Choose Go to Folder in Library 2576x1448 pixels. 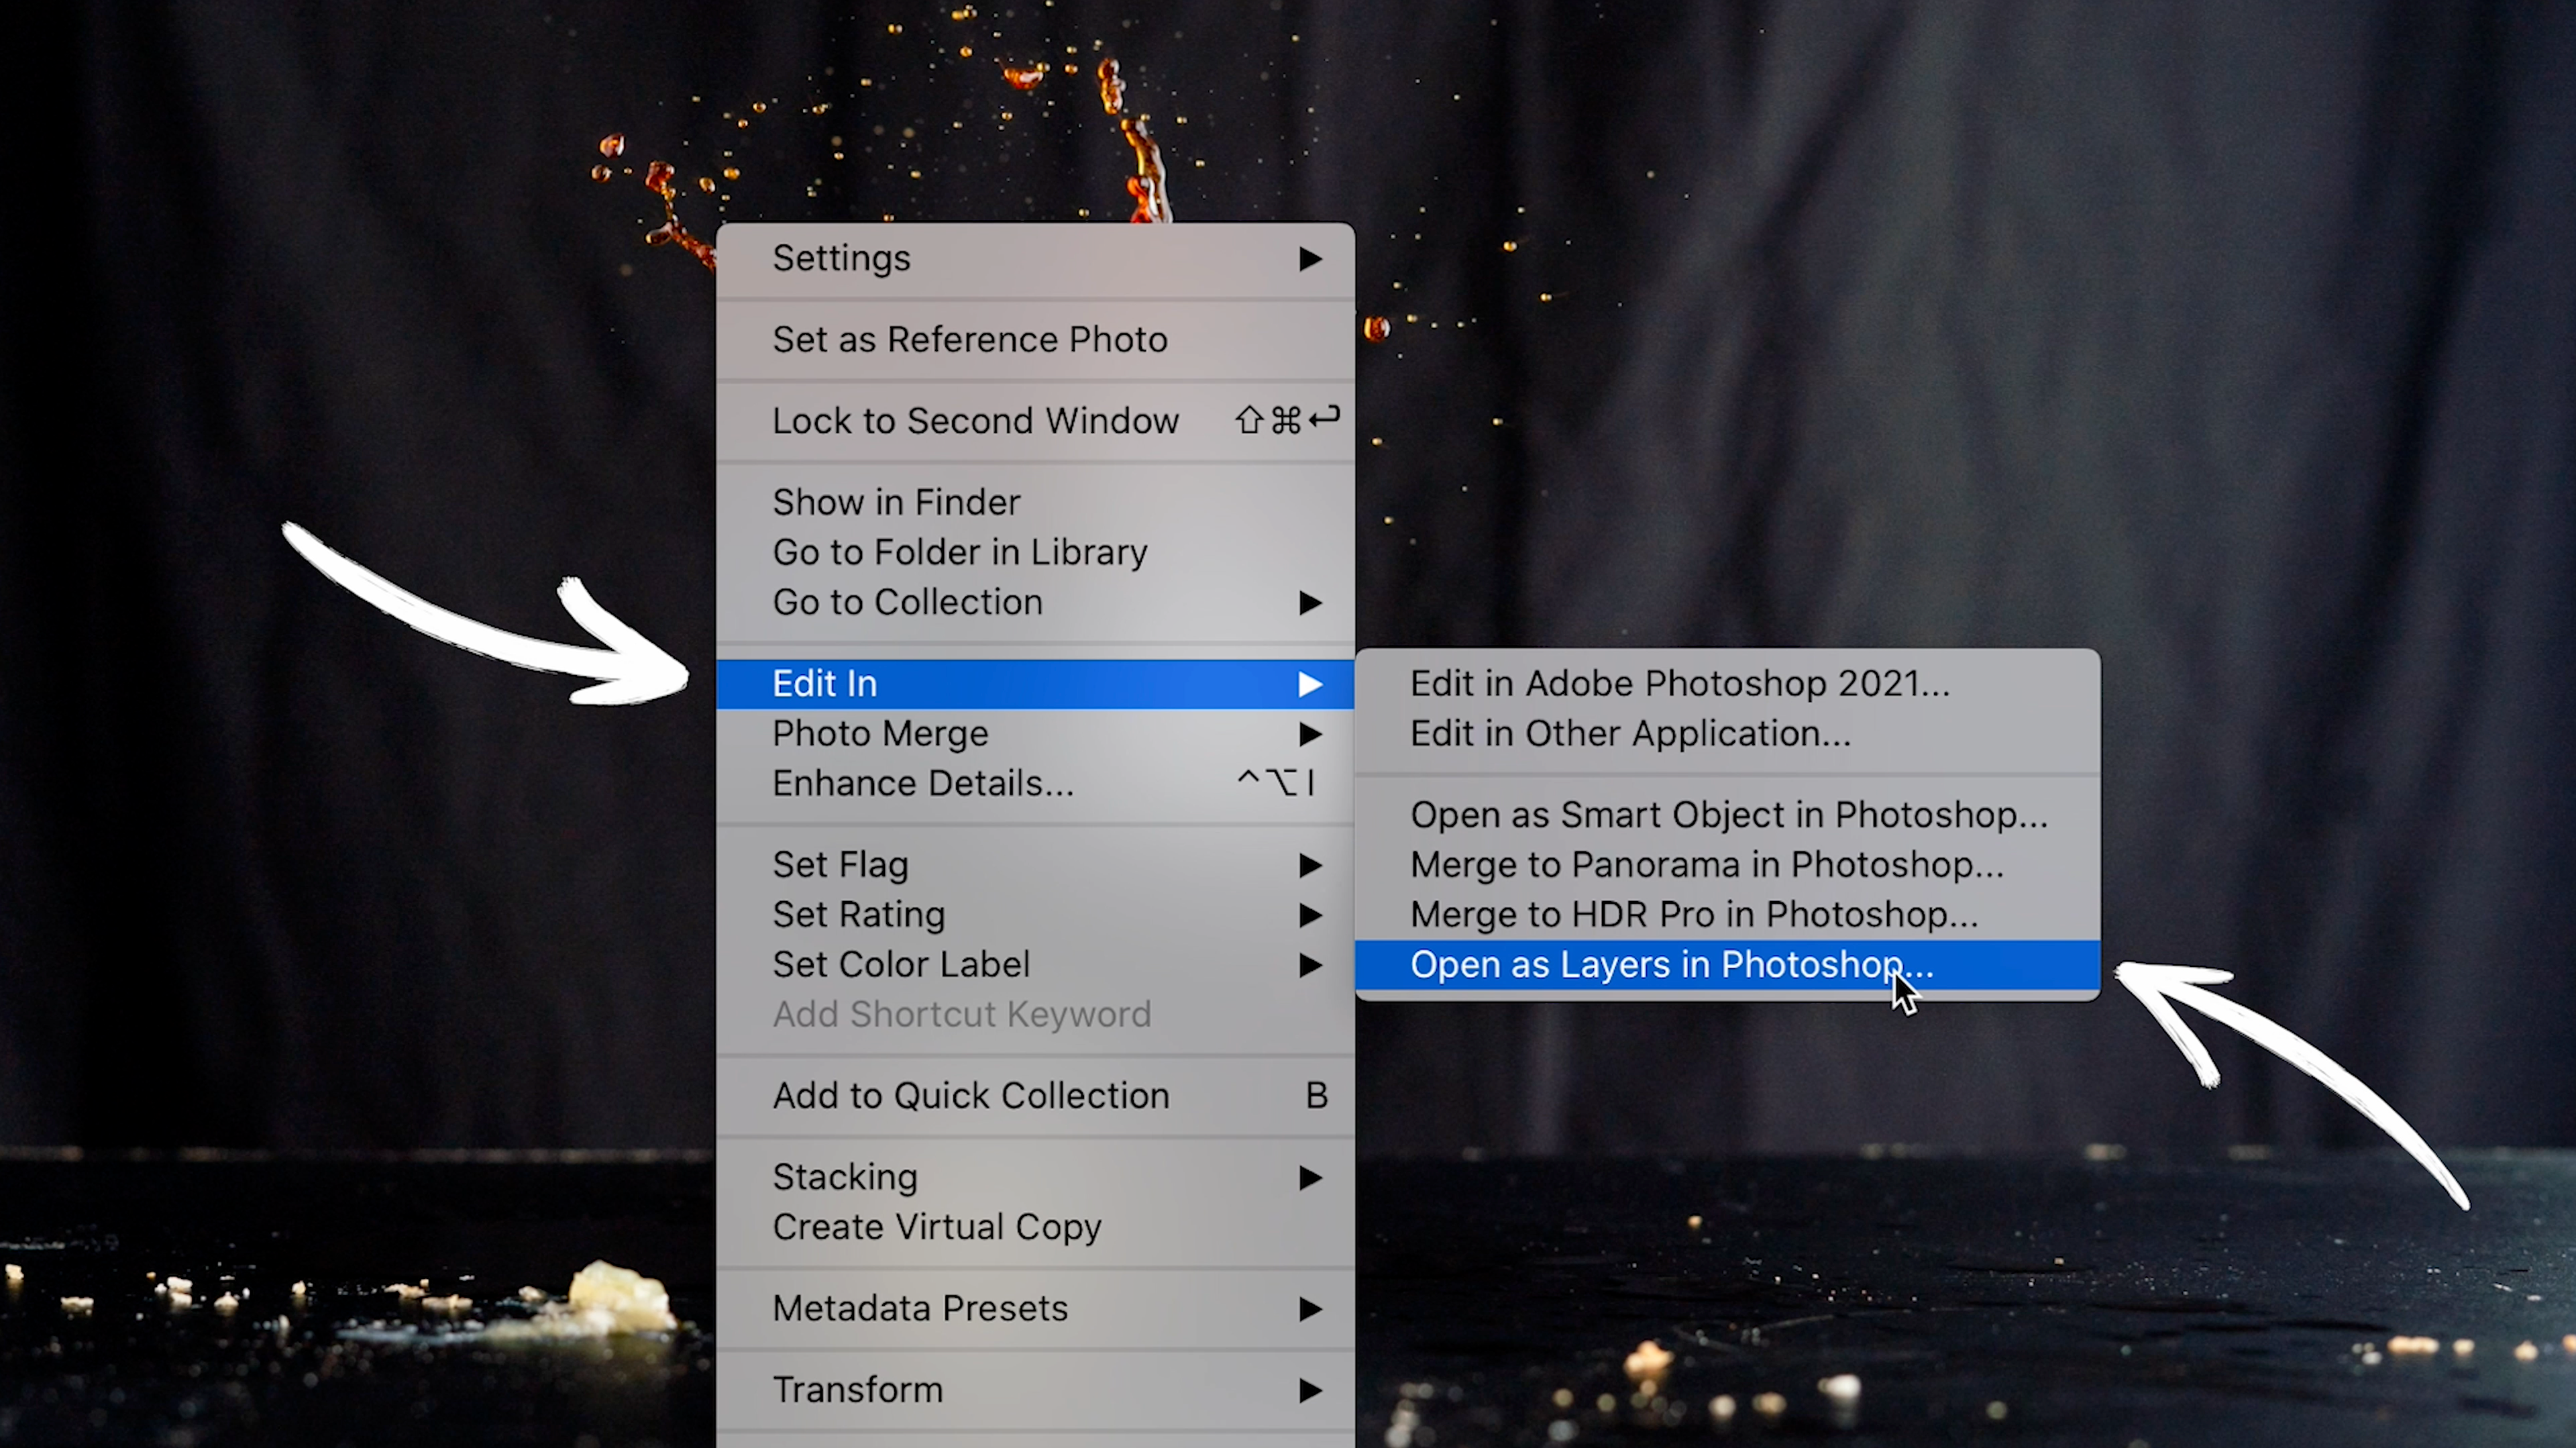tap(1035, 552)
